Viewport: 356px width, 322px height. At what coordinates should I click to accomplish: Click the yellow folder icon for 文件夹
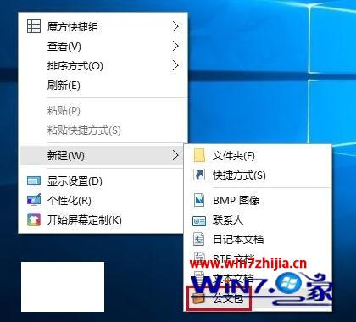pos(199,155)
